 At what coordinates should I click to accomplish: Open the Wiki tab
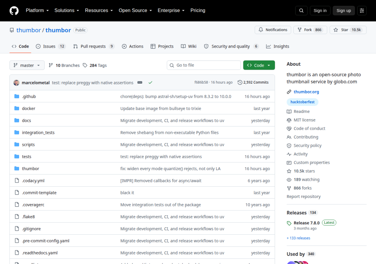pyautogui.click(x=189, y=46)
